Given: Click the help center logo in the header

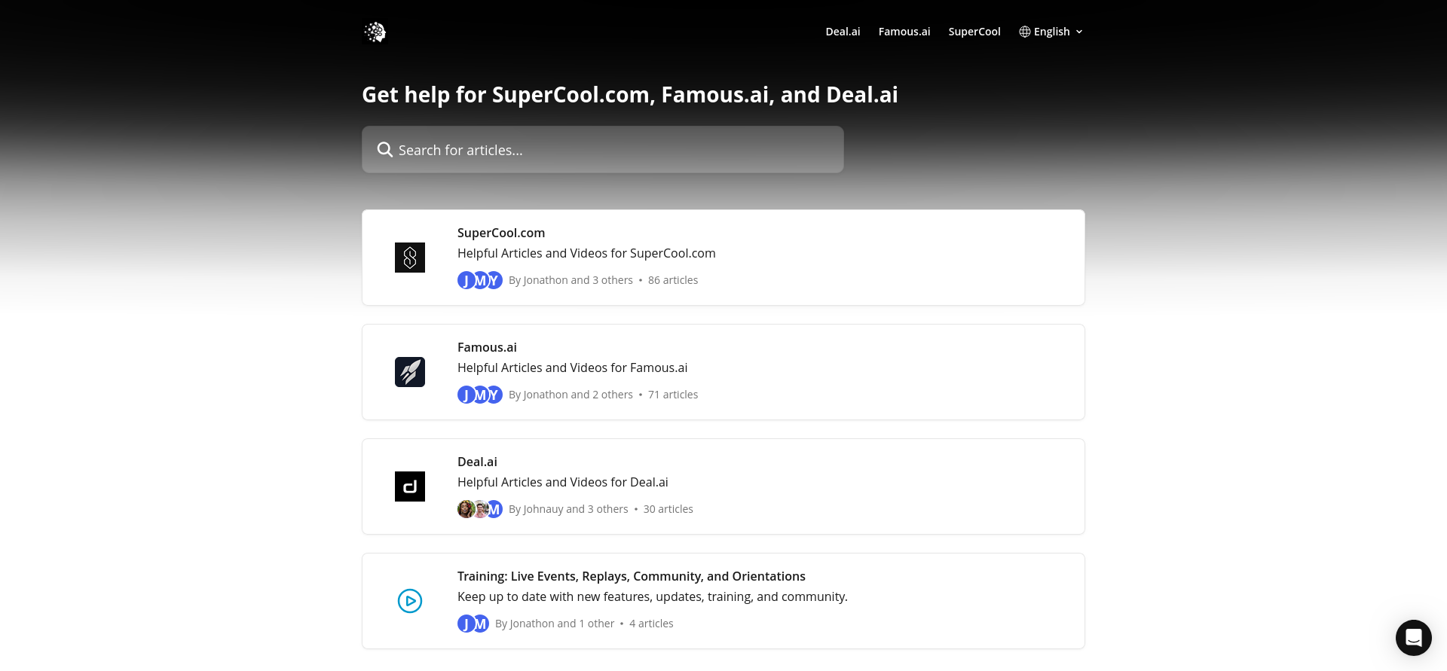Looking at the screenshot, I should point(375,32).
